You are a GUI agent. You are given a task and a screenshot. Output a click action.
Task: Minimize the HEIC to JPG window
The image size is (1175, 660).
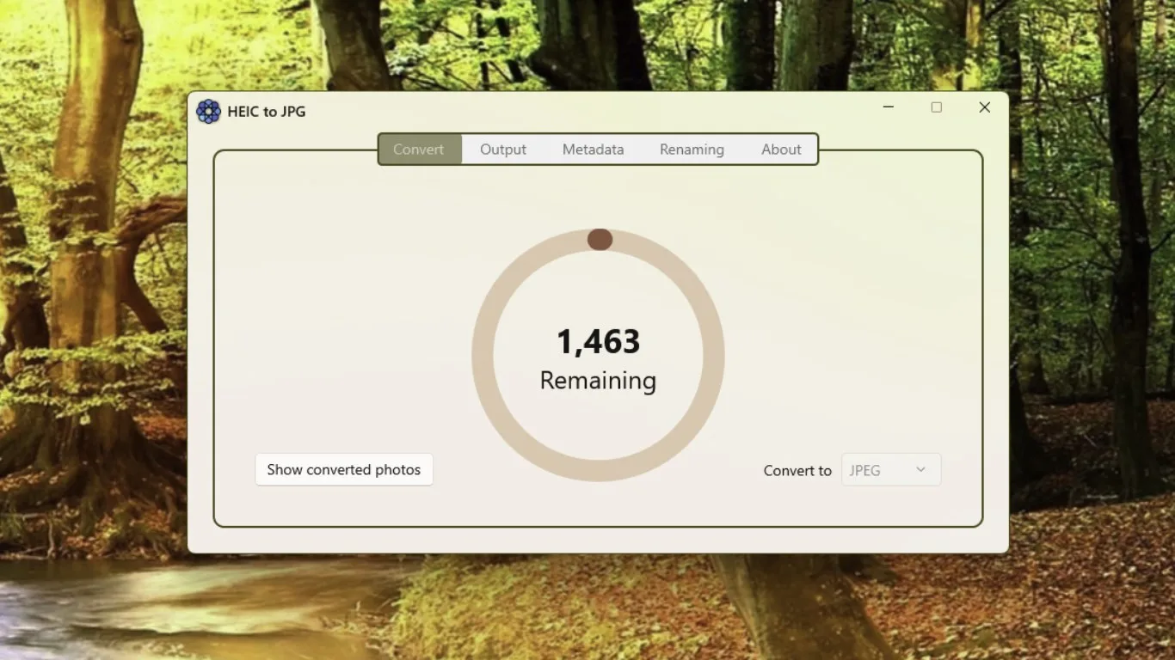pyautogui.click(x=889, y=107)
